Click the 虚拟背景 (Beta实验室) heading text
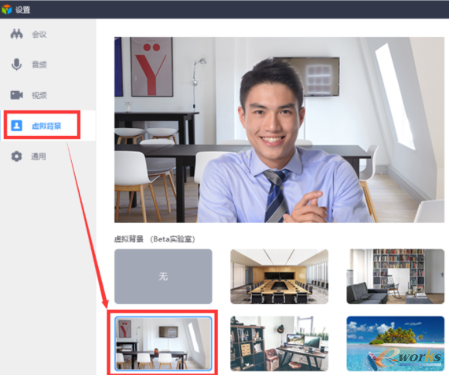Viewport: 449px width, 375px height. click(155, 239)
